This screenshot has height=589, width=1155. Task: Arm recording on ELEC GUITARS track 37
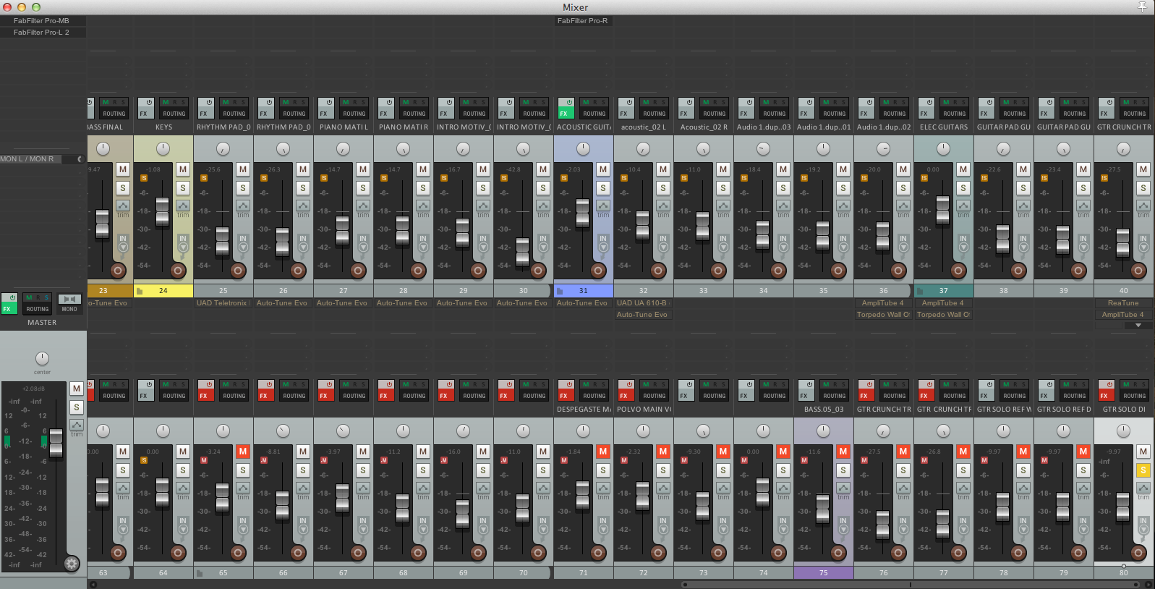pyautogui.click(x=958, y=271)
